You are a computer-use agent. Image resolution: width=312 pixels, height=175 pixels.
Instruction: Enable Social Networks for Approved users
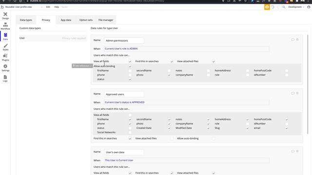tap(130, 132)
